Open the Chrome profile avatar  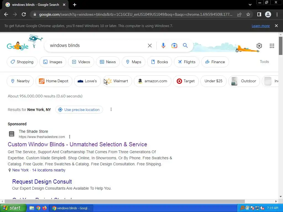coord(268,14)
